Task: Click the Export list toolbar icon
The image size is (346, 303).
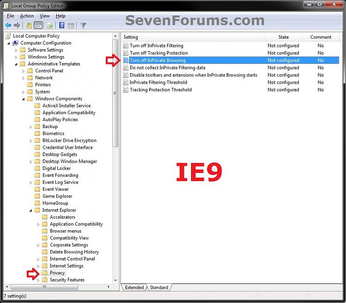Action: [50, 25]
